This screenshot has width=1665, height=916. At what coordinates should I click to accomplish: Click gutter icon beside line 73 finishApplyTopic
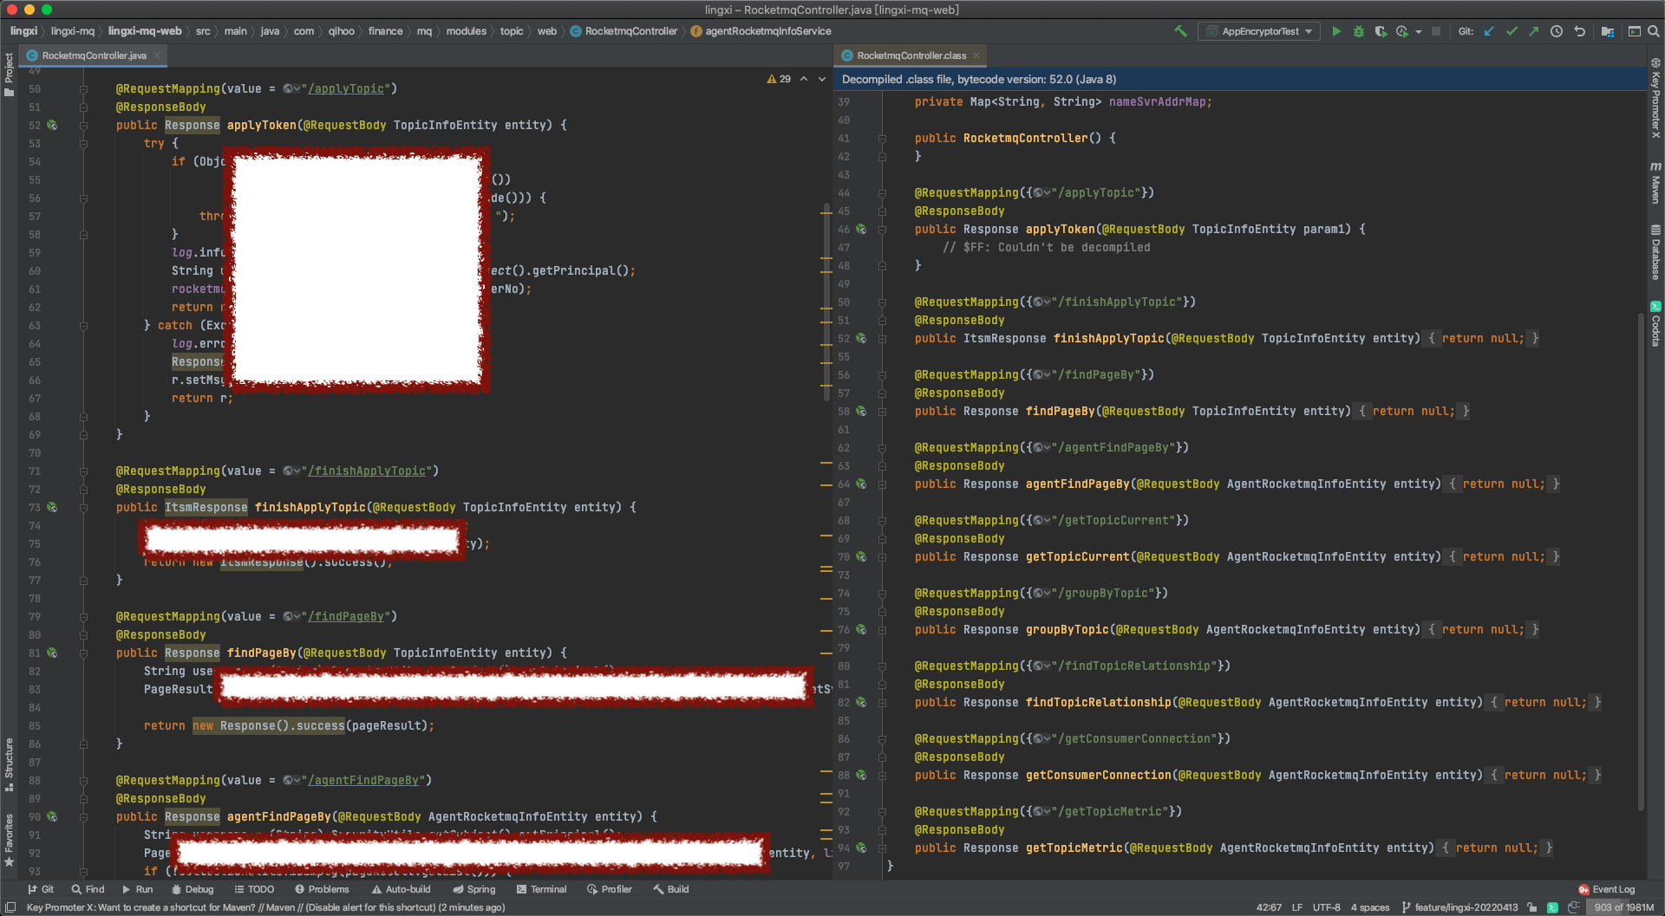pyautogui.click(x=52, y=507)
